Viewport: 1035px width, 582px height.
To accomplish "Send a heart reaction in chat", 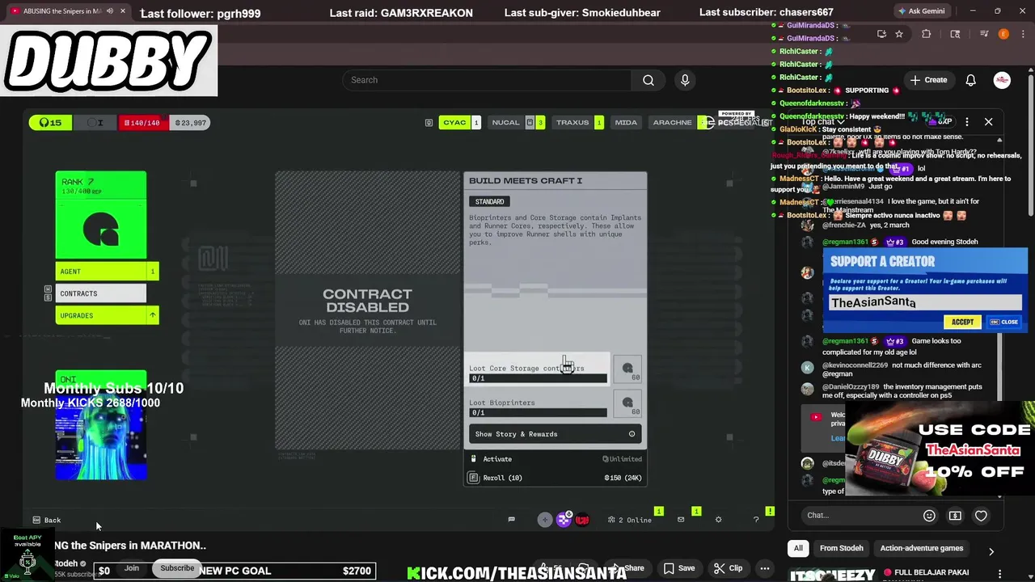I will coord(981,516).
